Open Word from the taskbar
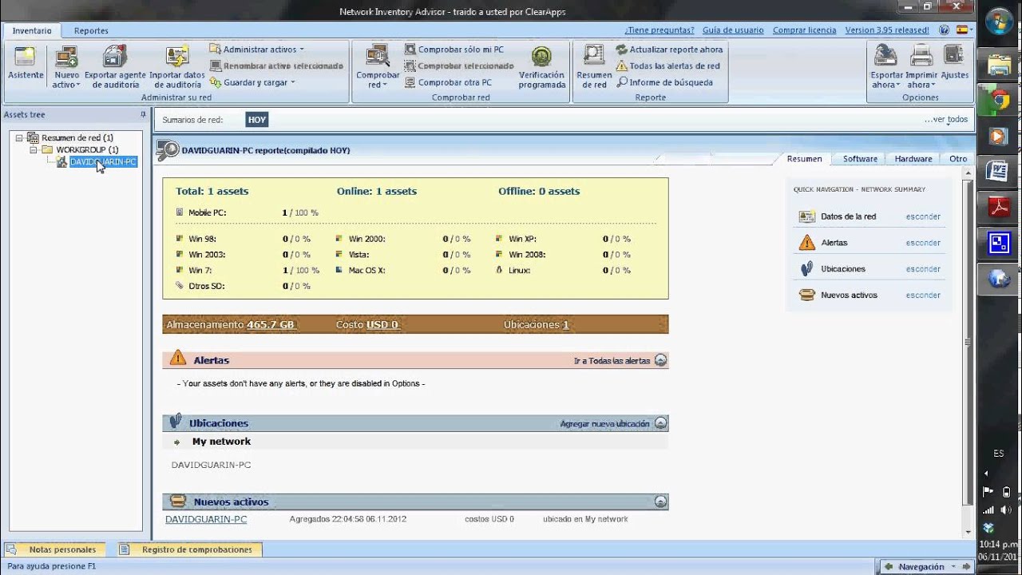Screen dimensions: 1022x575 point(1000,171)
